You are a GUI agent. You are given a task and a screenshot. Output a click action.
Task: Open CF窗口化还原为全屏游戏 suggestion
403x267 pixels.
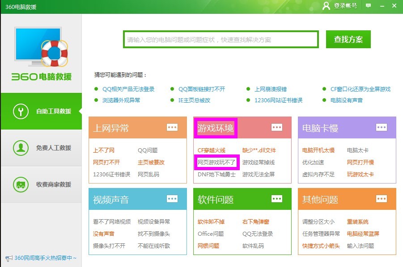[x=361, y=89]
